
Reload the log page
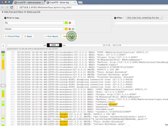12,7
